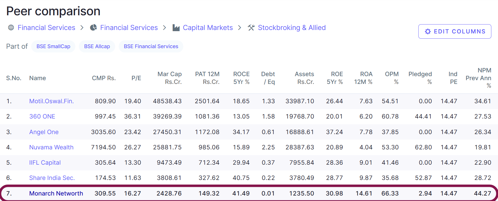Click Monarch Networth NPM value 44.27
The width and height of the screenshot is (498, 201).
click(482, 194)
